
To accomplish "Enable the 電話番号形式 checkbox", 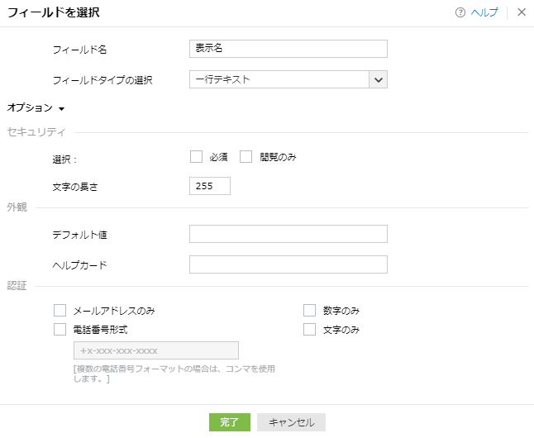I will 60,329.
